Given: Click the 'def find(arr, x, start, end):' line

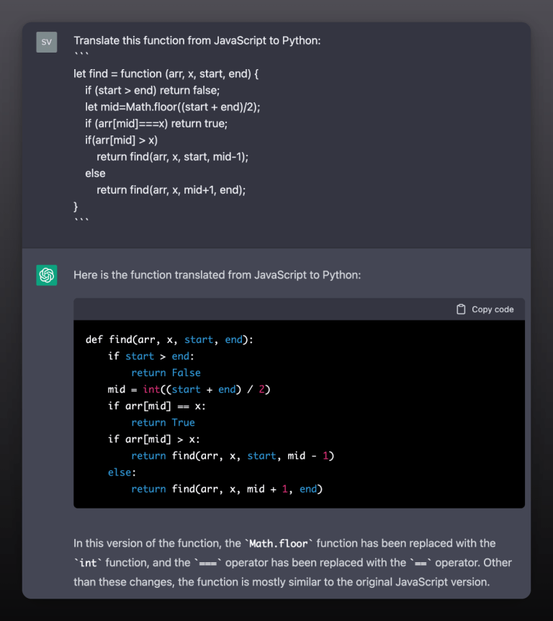Looking at the screenshot, I should pyautogui.click(x=169, y=340).
